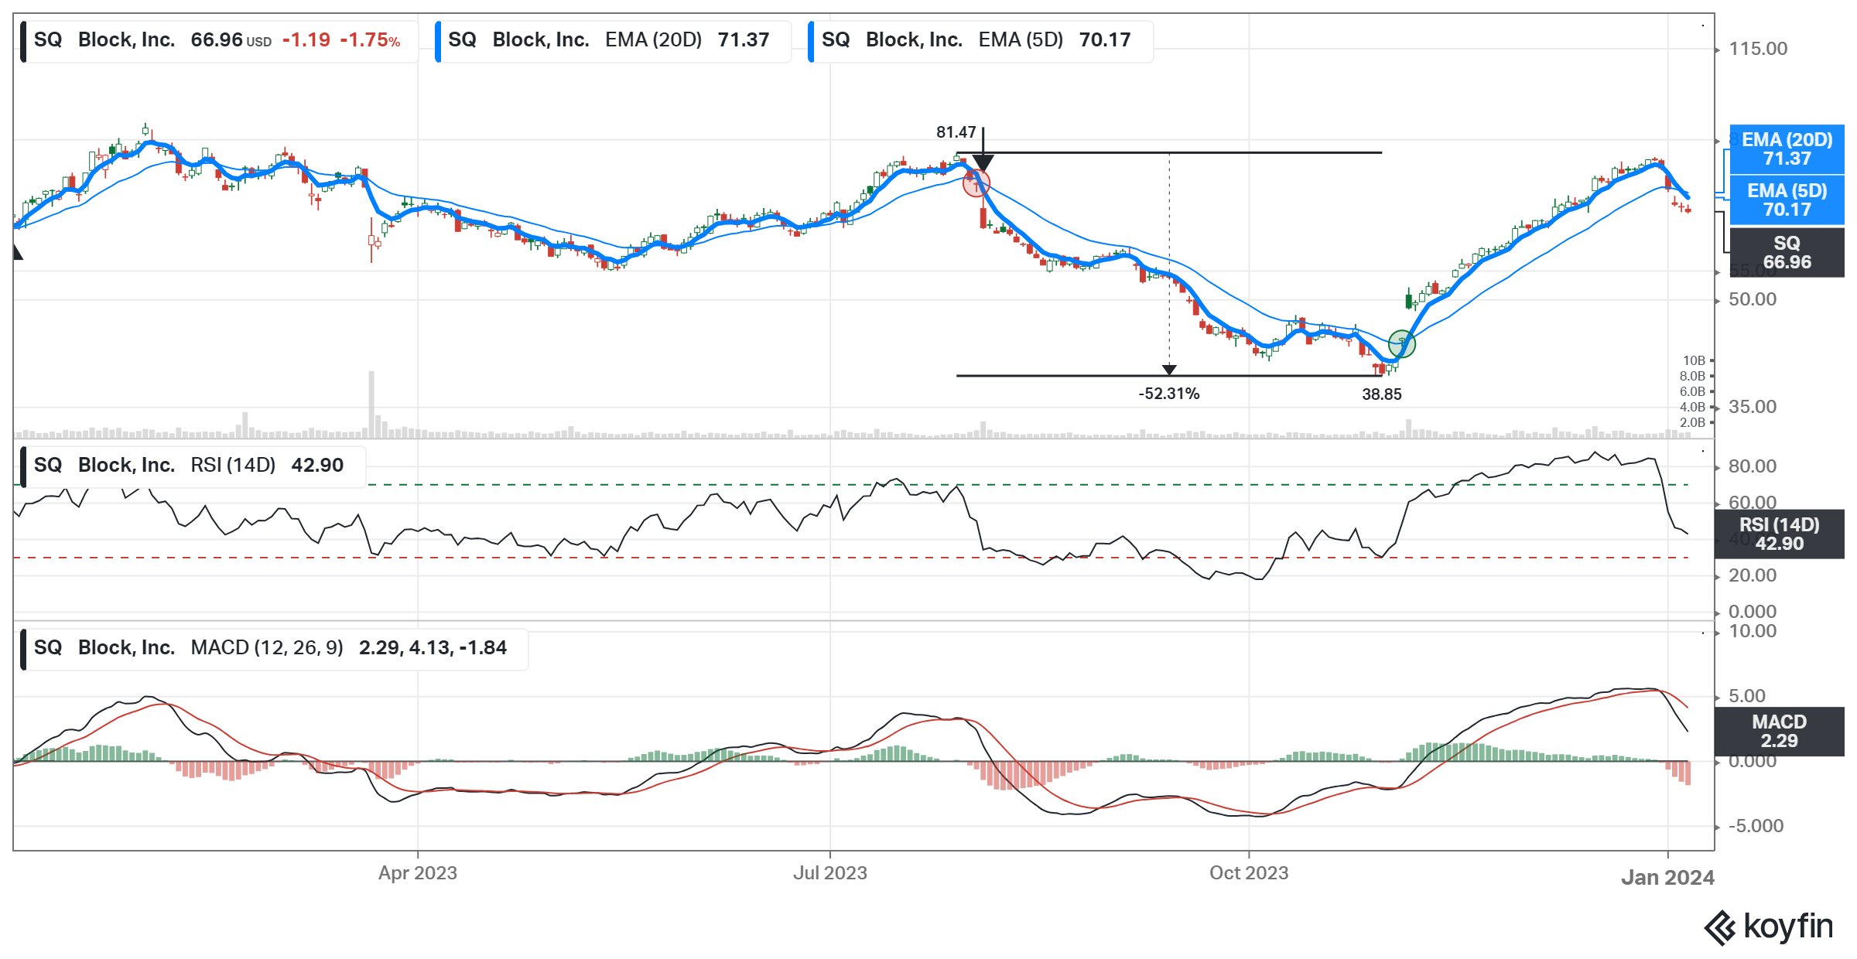Click the Koyfin logo
This screenshot has height=959, width=1857.
[x=1768, y=927]
